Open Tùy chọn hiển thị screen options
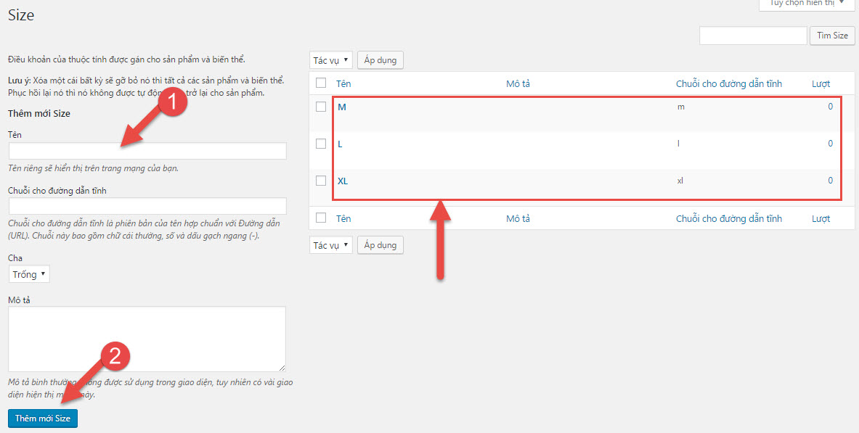 807,4
